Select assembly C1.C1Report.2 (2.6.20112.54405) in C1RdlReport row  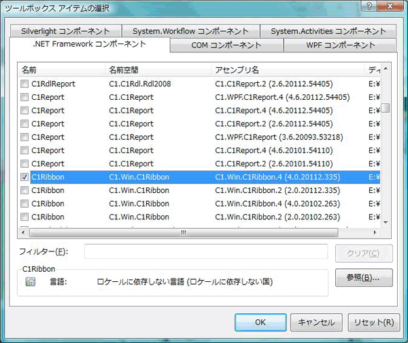coord(274,84)
